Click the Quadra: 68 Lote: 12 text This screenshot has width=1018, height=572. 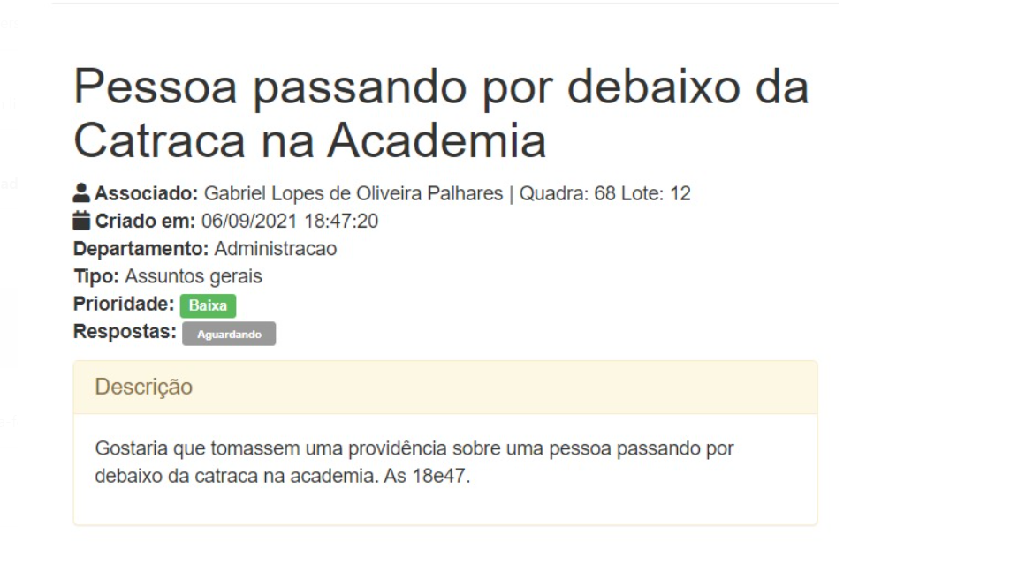[x=604, y=193]
